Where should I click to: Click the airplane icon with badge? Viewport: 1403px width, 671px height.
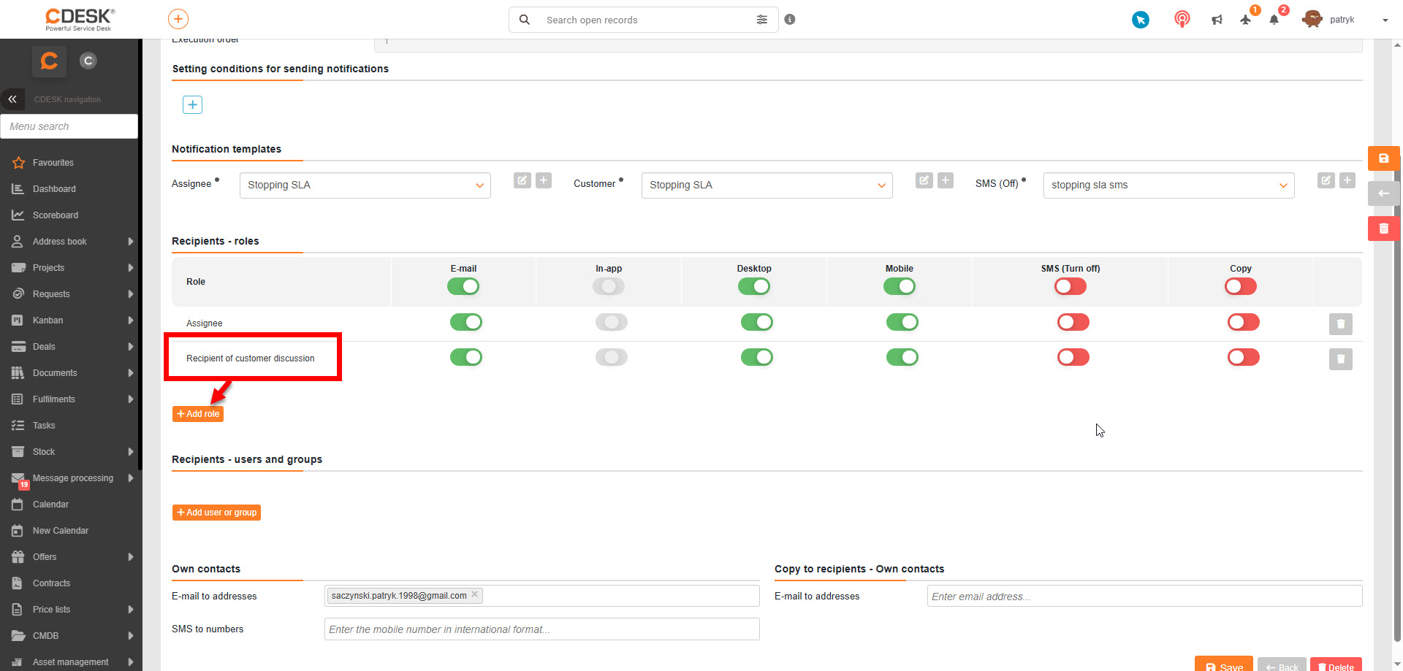click(1246, 20)
